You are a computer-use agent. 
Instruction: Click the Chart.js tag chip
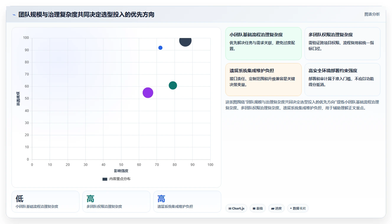coord(236,208)
